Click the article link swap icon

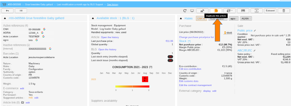23,103
